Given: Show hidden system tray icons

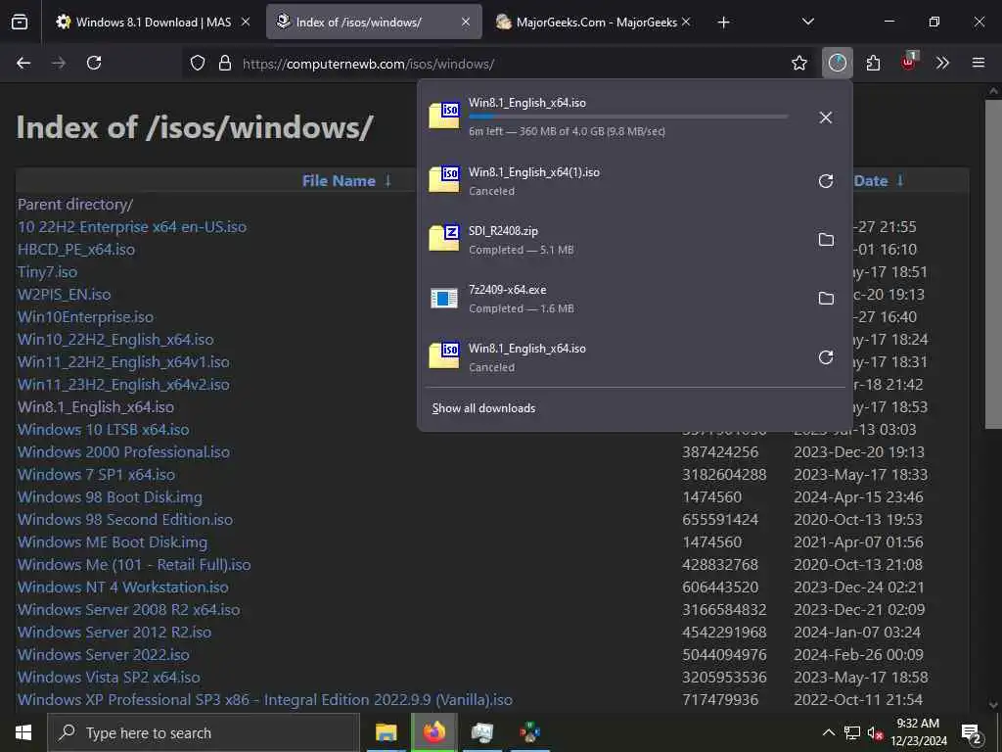Looking at the screenshot, I should click(828, 732).
